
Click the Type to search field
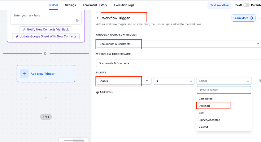[224, 90]
